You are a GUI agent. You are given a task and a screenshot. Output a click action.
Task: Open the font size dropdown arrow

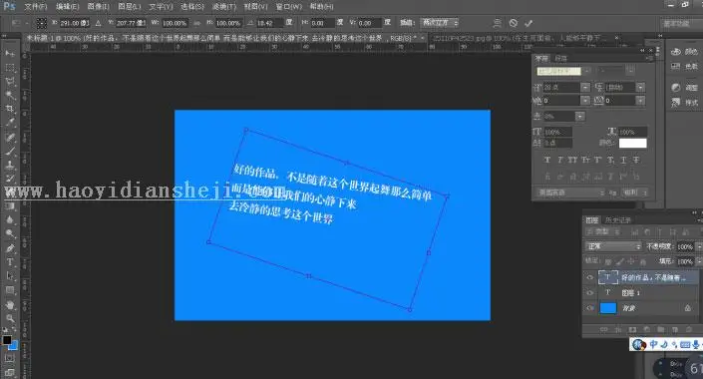click(585, 88)
